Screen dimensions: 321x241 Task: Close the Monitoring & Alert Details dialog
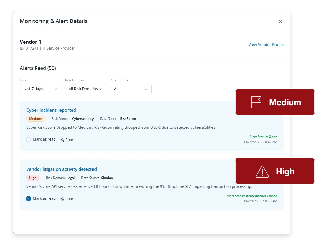click(280, 22)
